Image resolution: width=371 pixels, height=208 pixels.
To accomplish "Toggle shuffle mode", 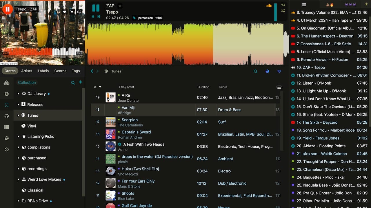I will (x=283, y=11).
